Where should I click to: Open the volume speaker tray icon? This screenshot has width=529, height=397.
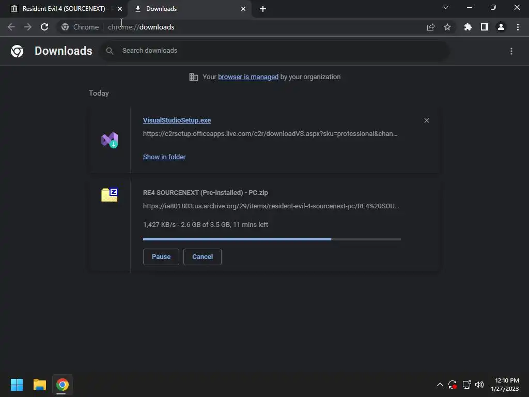(479, 385)
